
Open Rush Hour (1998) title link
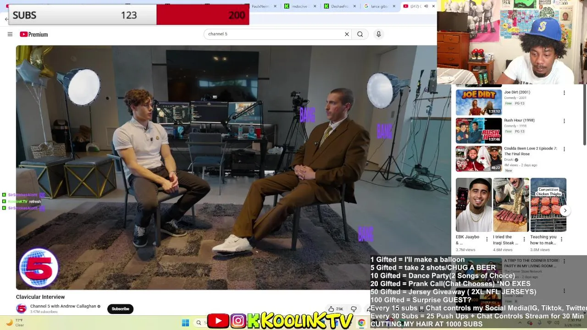click(x=519, y=121)
